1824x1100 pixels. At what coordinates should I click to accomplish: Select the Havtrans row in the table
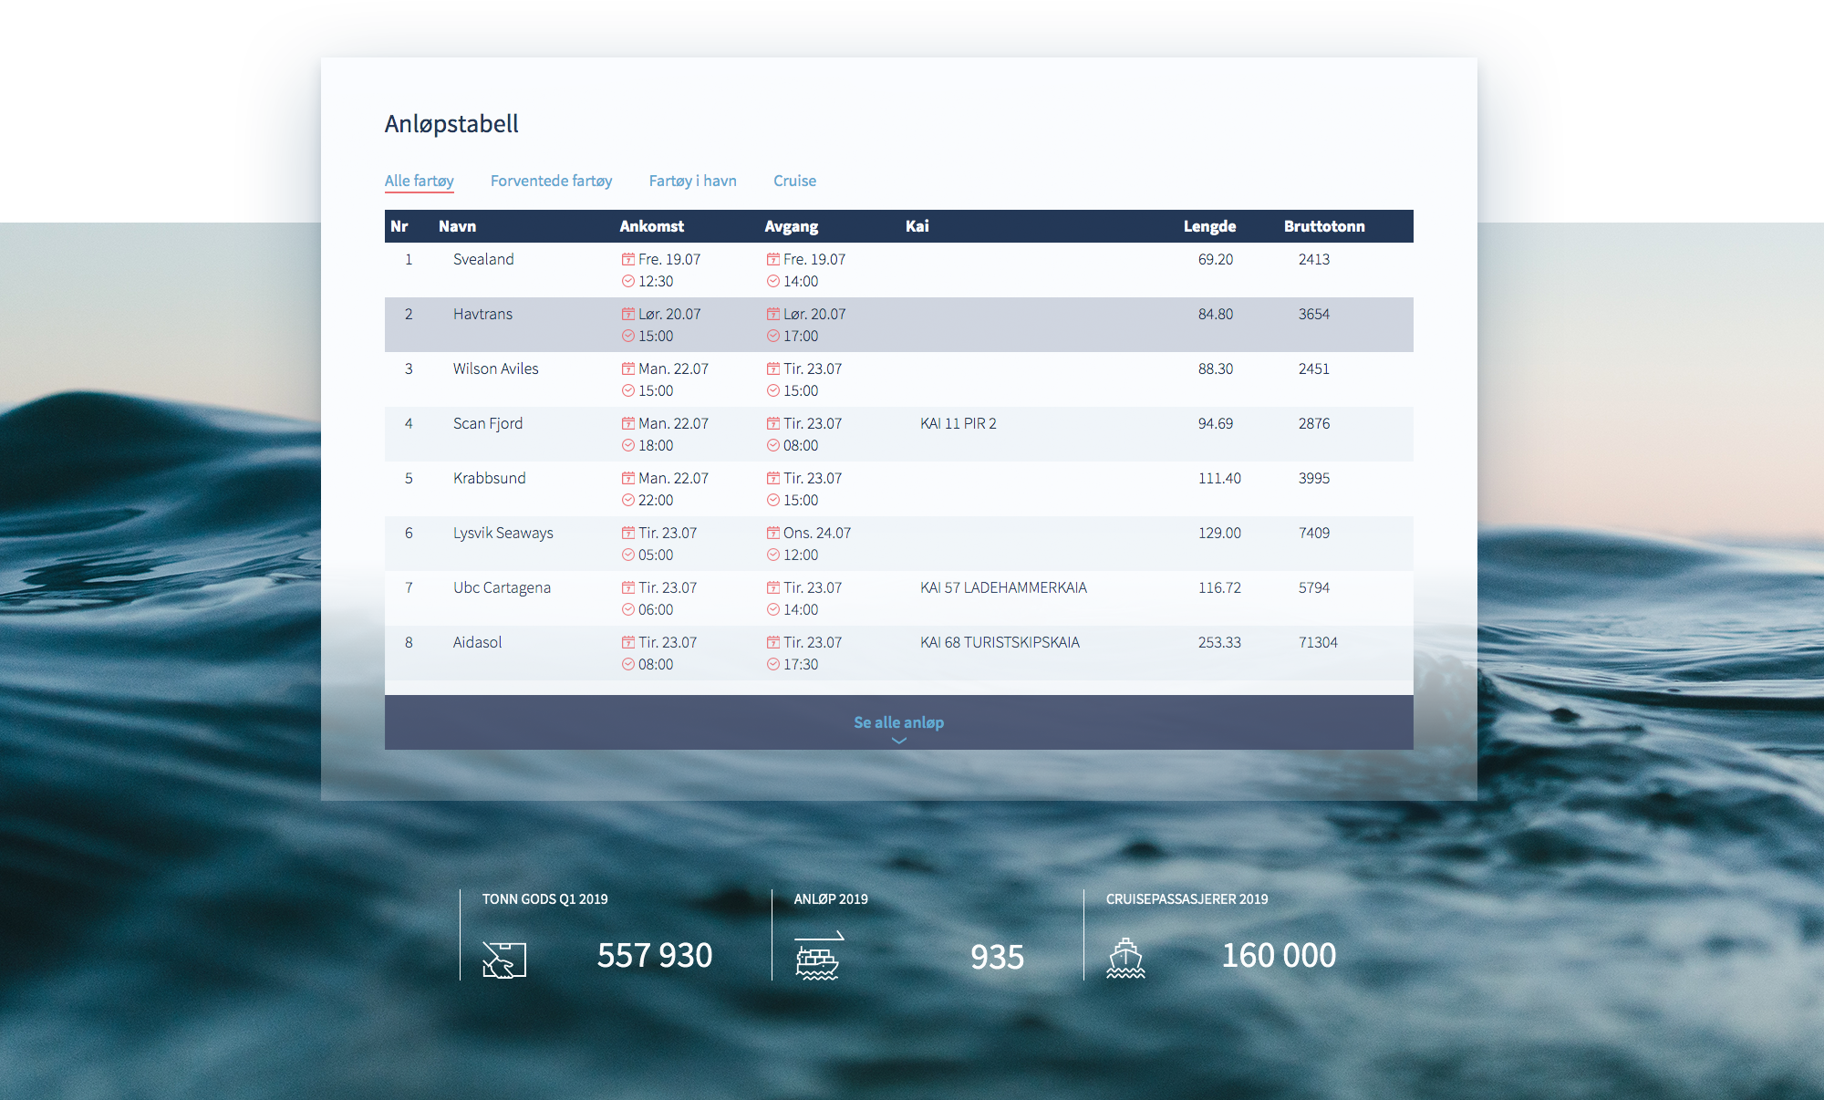[482, 314]
